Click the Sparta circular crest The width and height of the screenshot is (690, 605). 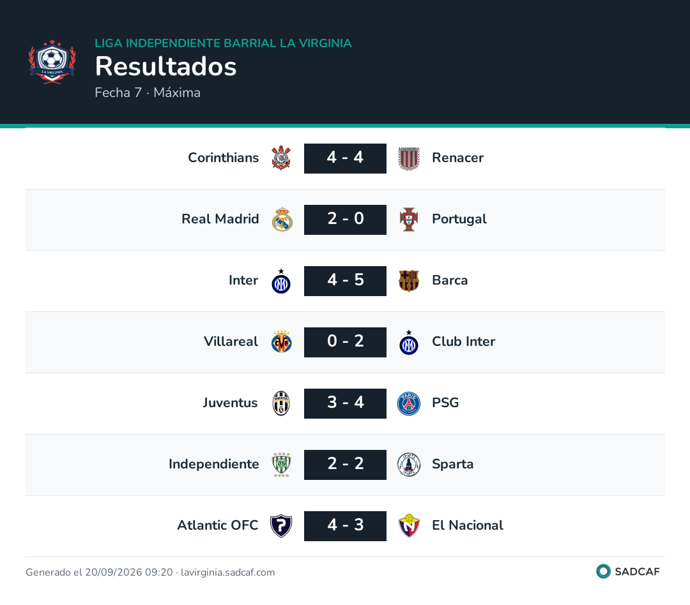(x=409, y=465)
